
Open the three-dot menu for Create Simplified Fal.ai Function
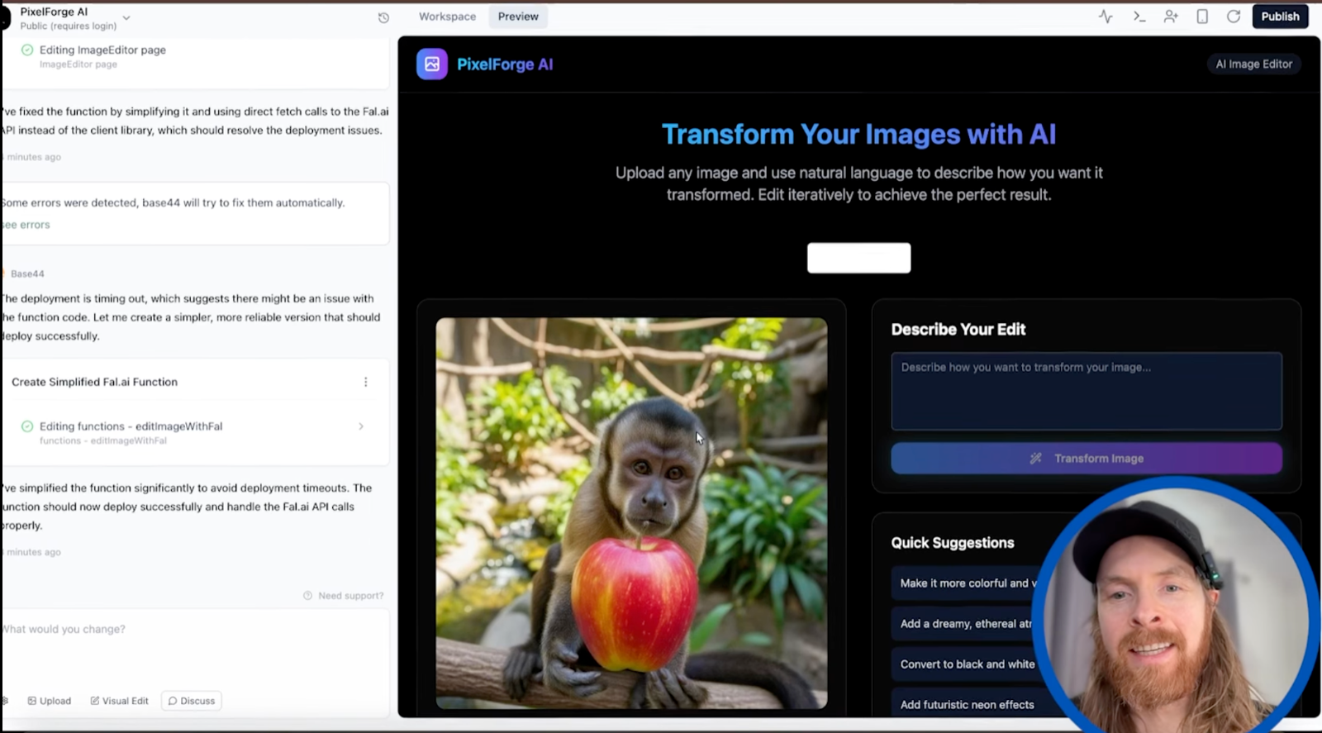pyautogui.click(x=365, y=382)
